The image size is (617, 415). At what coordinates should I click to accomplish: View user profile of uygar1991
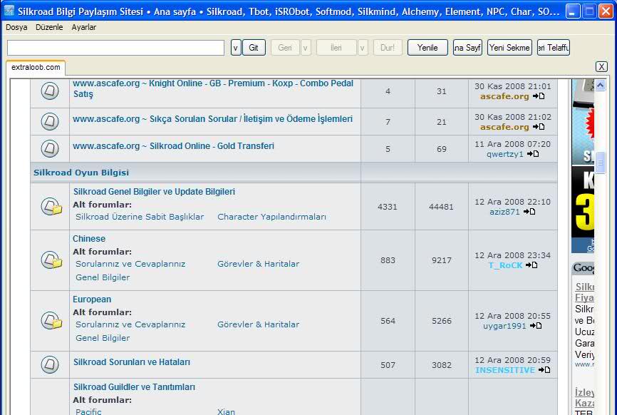(504, 326)
